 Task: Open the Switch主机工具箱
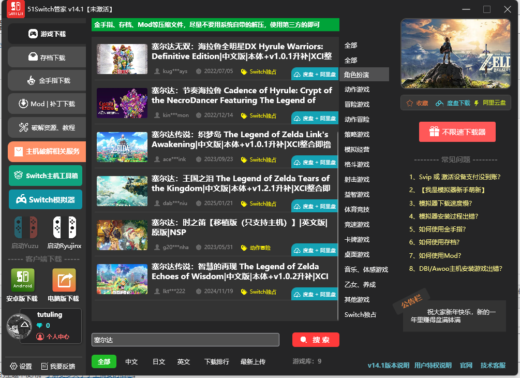(x=46, y=176)
